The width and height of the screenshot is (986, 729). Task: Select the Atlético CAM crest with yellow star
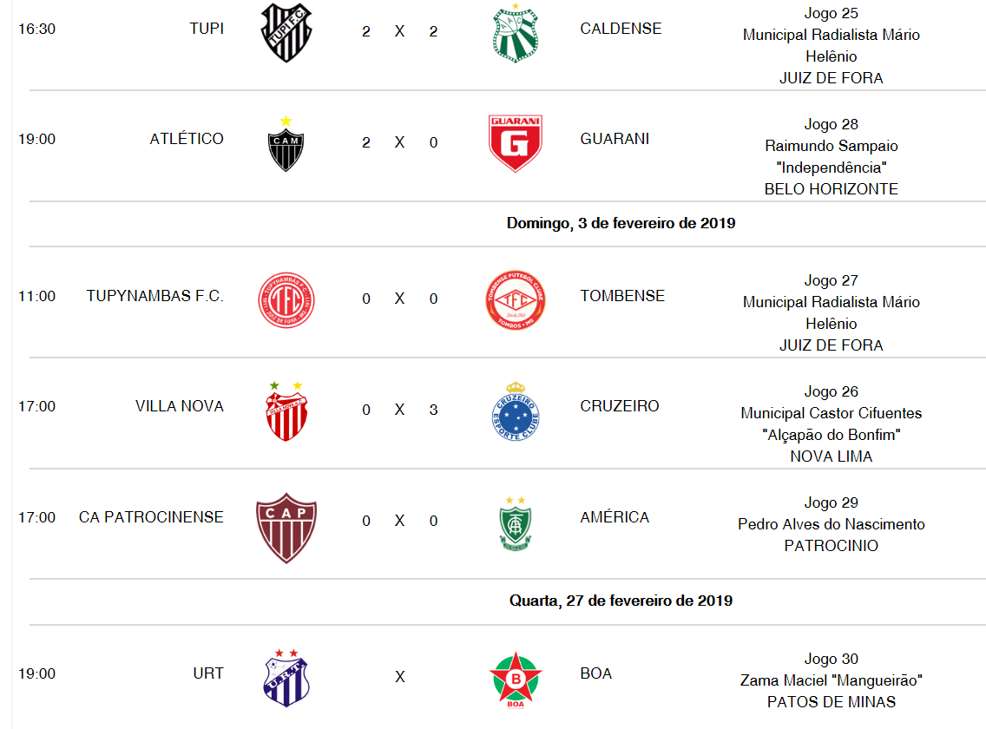[x=286, y=144]
